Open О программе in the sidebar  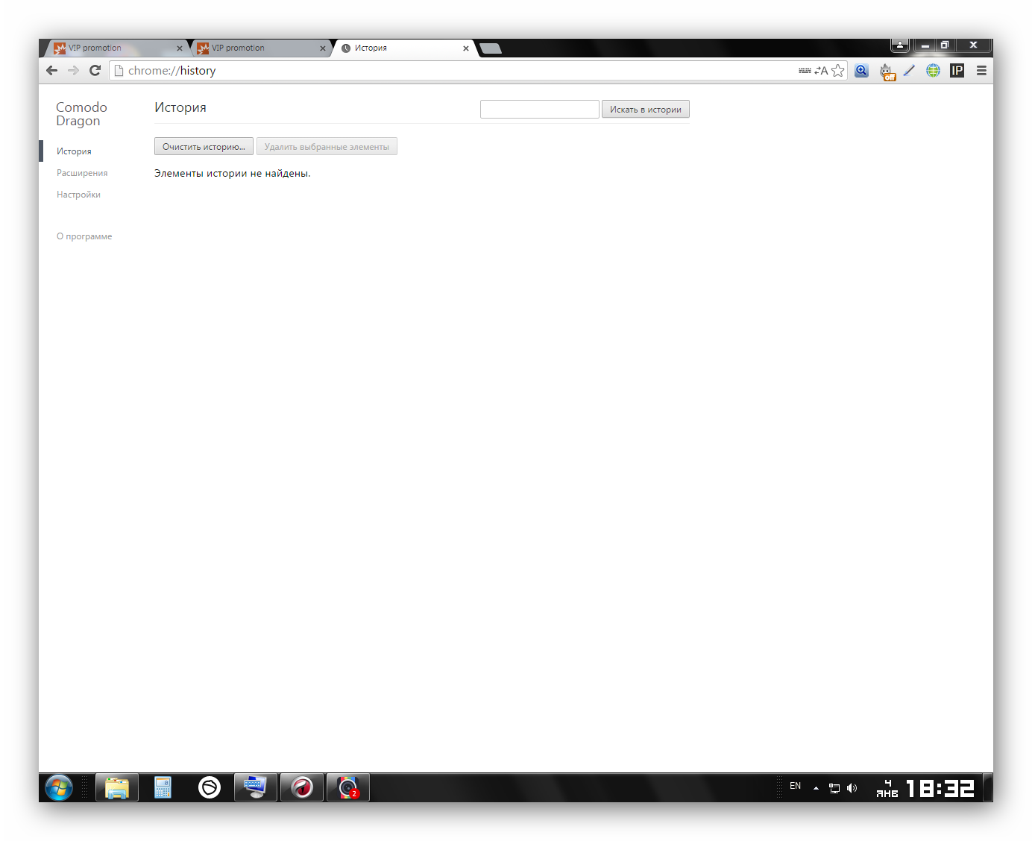point(84,236)
